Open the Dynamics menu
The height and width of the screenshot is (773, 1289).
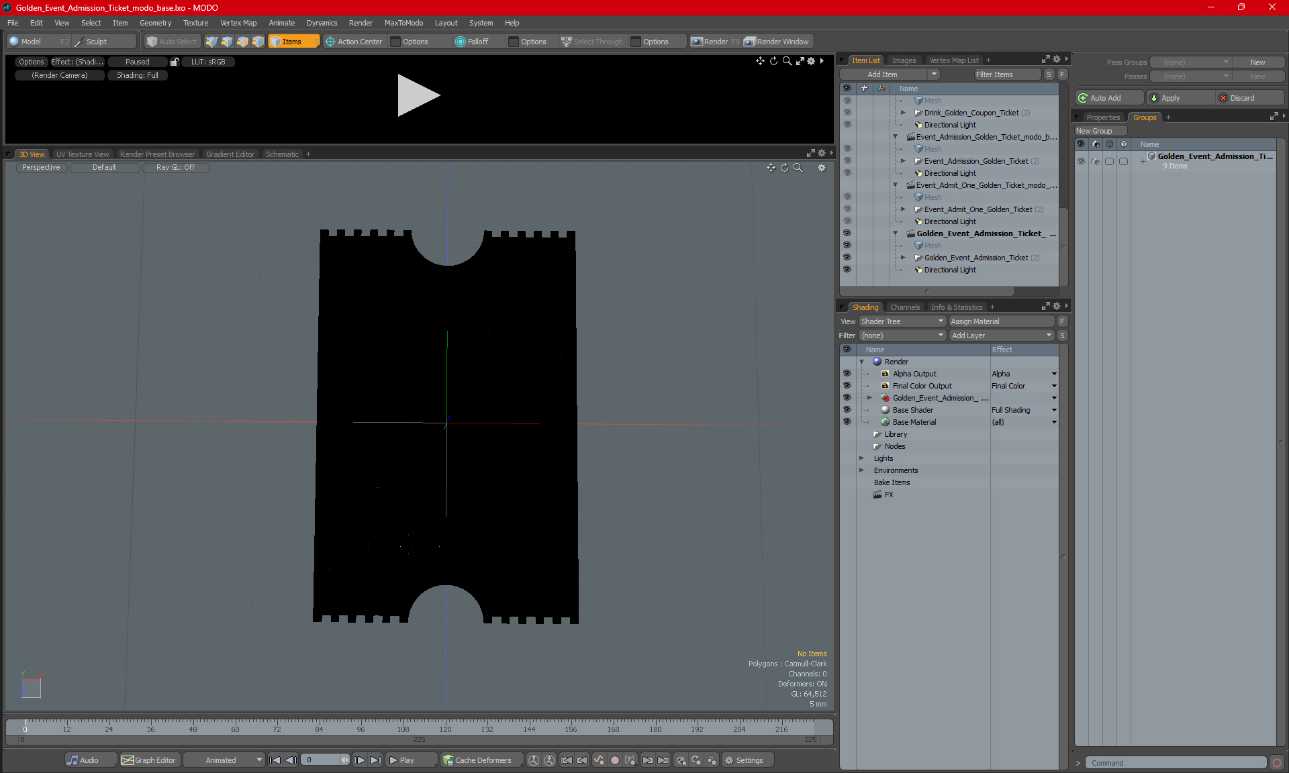322,23
